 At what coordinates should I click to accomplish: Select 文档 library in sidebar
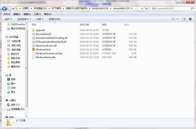click(x=11, y=88)
